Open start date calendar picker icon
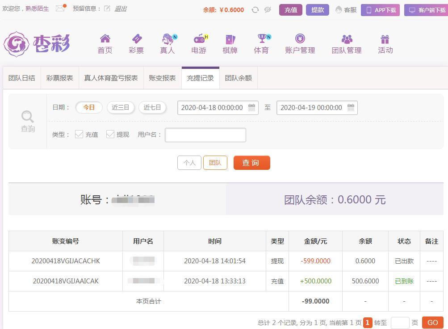 tap(252, 107)
